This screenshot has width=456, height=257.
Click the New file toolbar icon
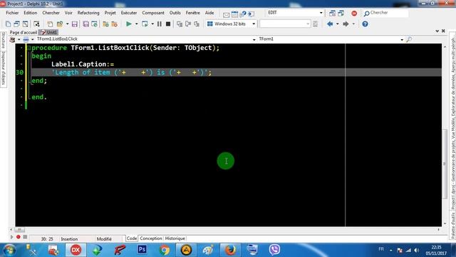(x=50, y=24)
